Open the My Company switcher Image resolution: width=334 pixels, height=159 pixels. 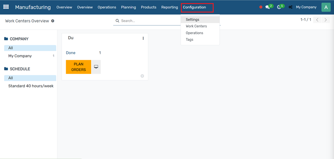306,7
